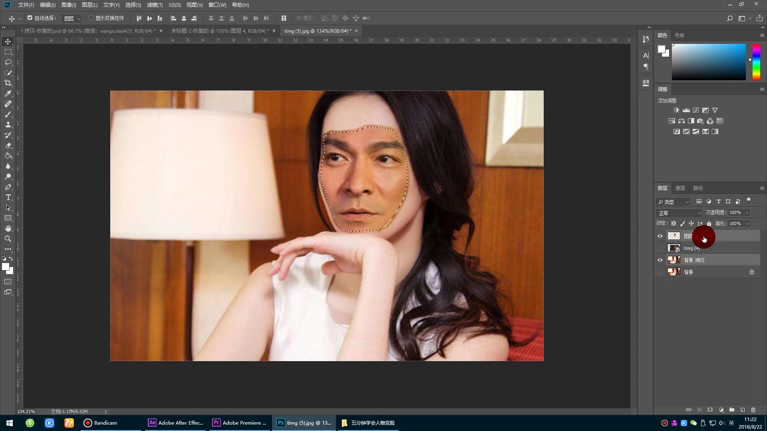Select the Eyedropper tool

(8, 93)
